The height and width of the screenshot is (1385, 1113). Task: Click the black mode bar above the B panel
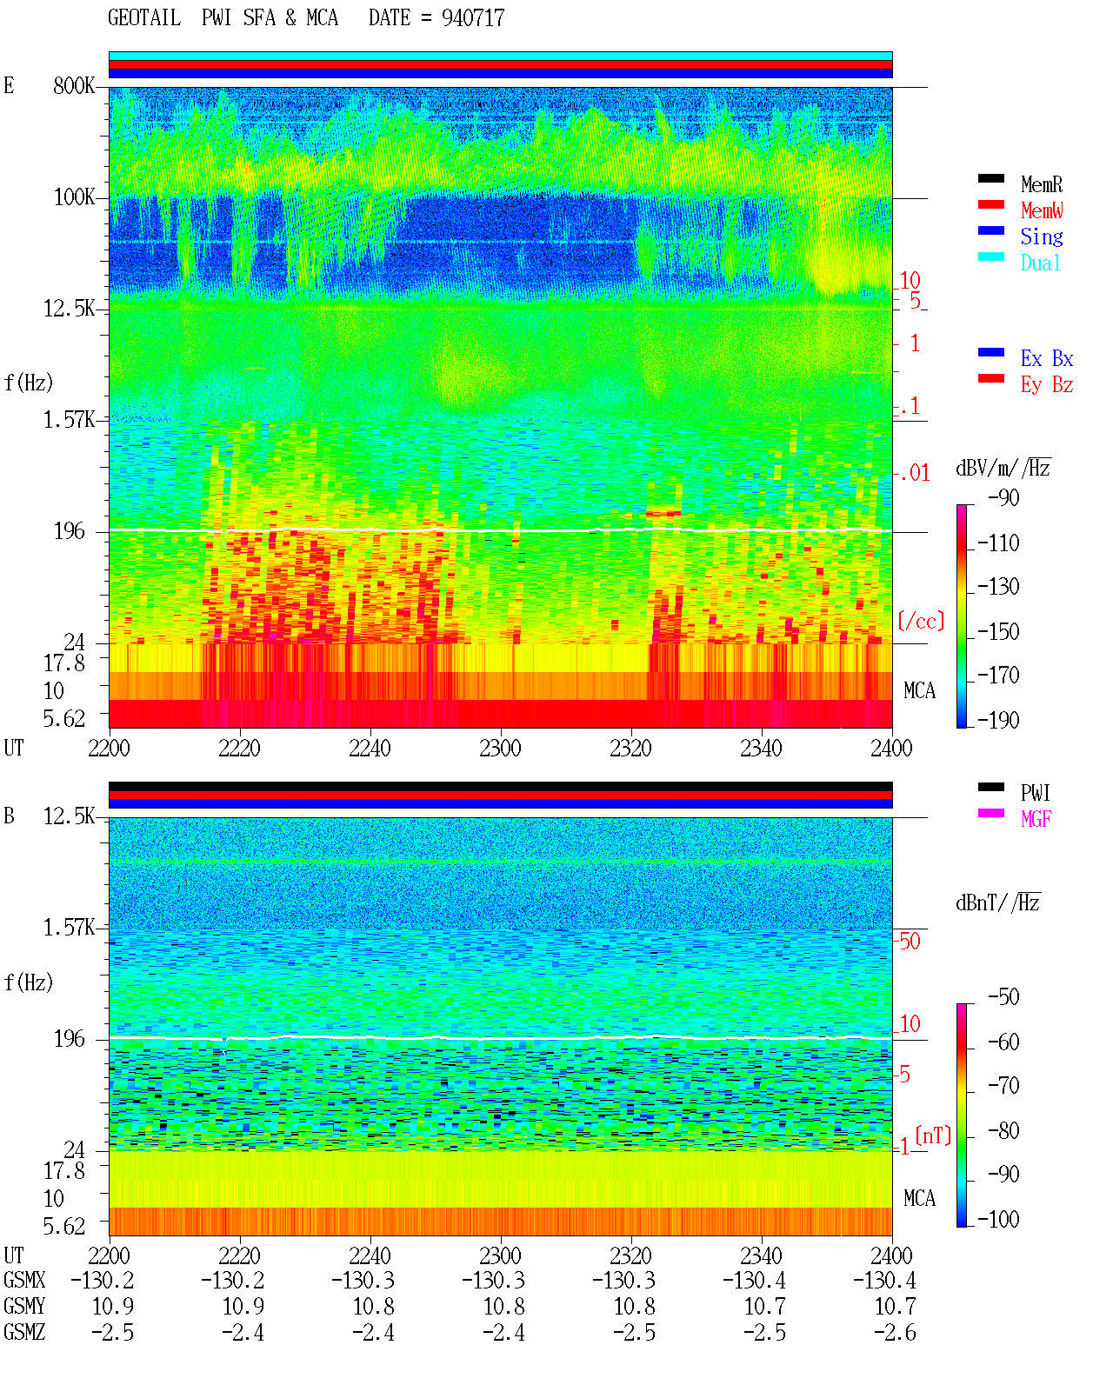tap(500, 786)
